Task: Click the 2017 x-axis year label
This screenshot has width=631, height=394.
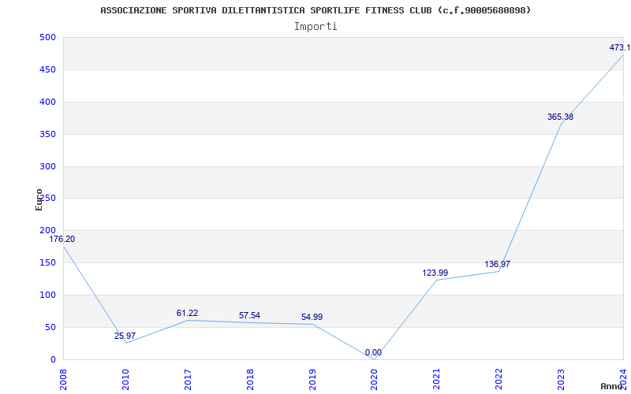Action: click(187, 379)
